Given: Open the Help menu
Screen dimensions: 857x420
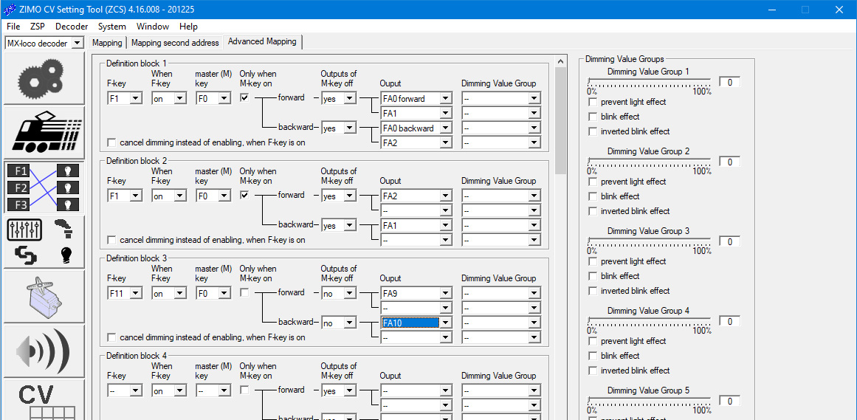Looking at the screenshot, I should point(188,27).
